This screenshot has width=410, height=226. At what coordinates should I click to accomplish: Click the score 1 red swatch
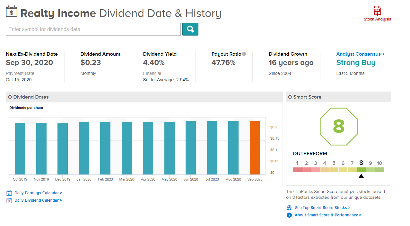pos(297,170)
